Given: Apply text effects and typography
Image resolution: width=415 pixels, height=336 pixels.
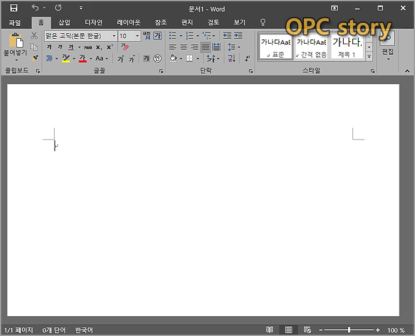Looking at the screenshot, I should 50,58.
